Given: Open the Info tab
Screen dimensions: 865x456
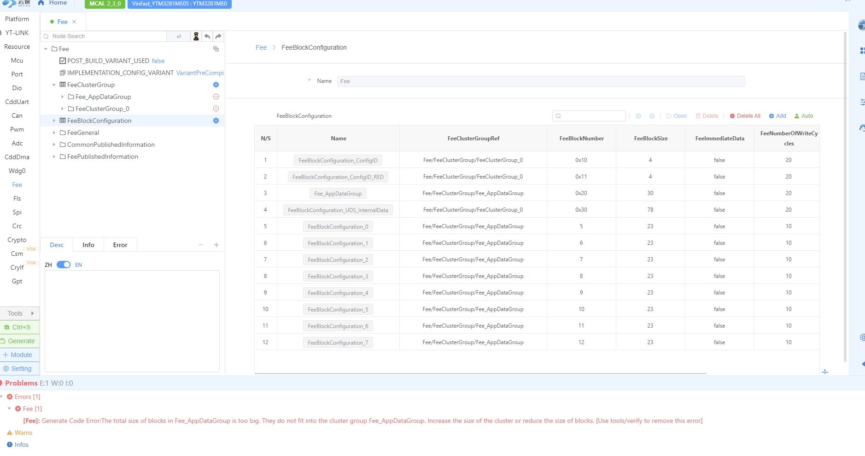Looking at the screenshot, I should pos(88,245).
